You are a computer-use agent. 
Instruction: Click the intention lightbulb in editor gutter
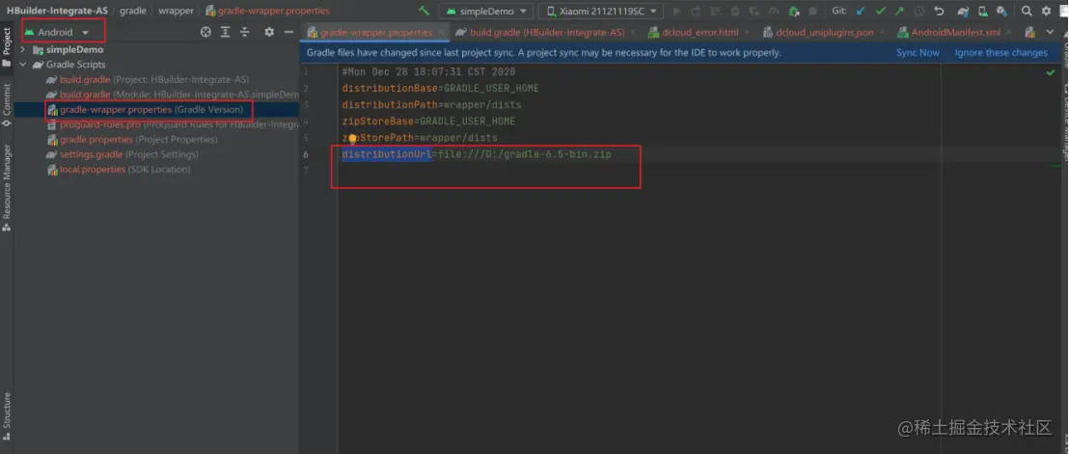[x=352, y=139]
